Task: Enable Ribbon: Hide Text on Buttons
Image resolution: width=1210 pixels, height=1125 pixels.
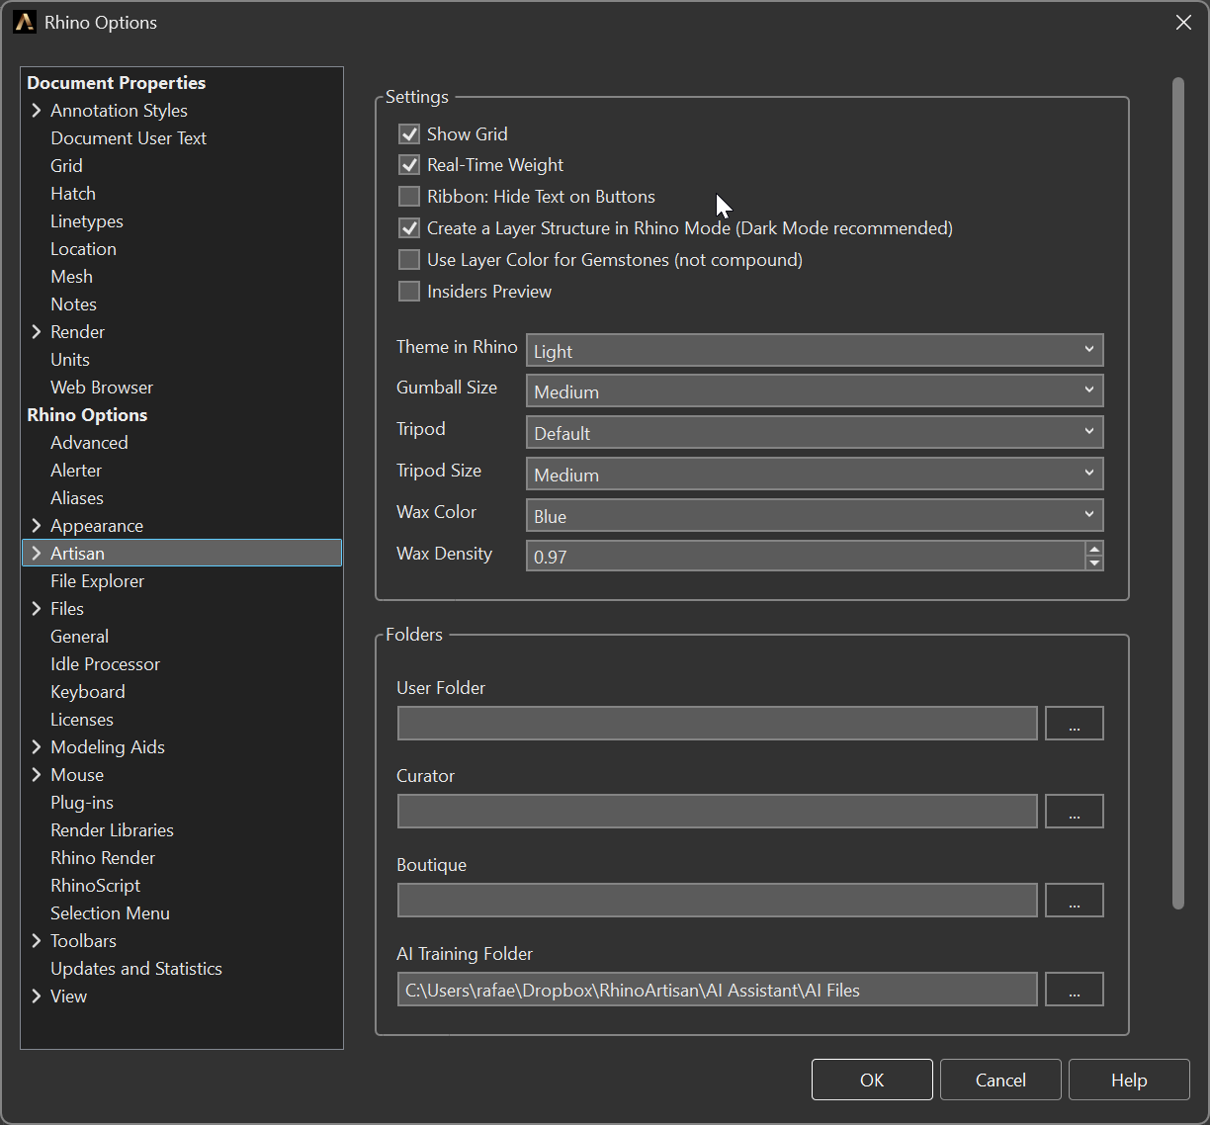Action: pyautogui.click(x=409, y=197)
